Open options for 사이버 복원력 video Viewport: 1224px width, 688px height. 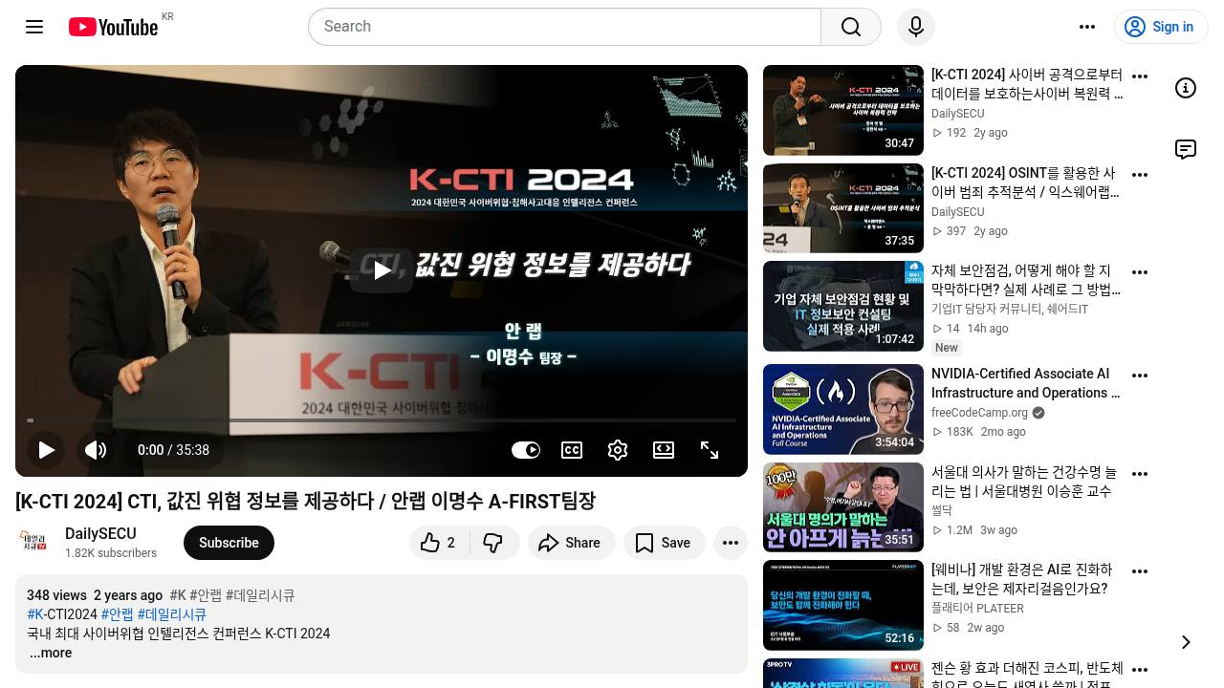(x=1140, y=76)
